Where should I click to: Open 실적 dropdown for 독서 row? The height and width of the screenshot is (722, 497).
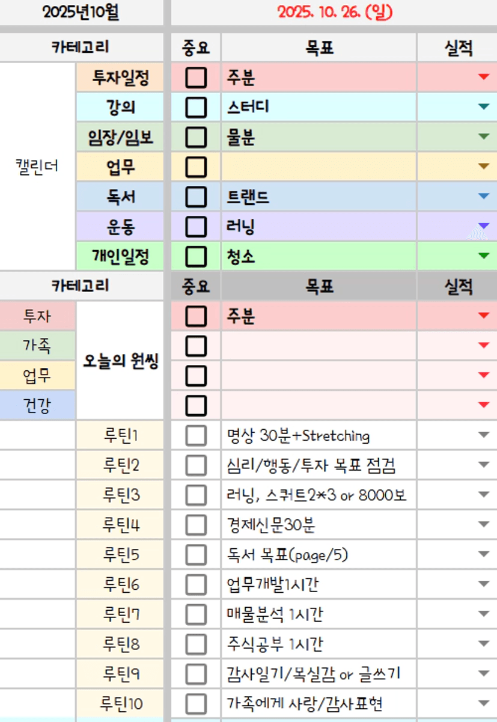tap(484, 197)
